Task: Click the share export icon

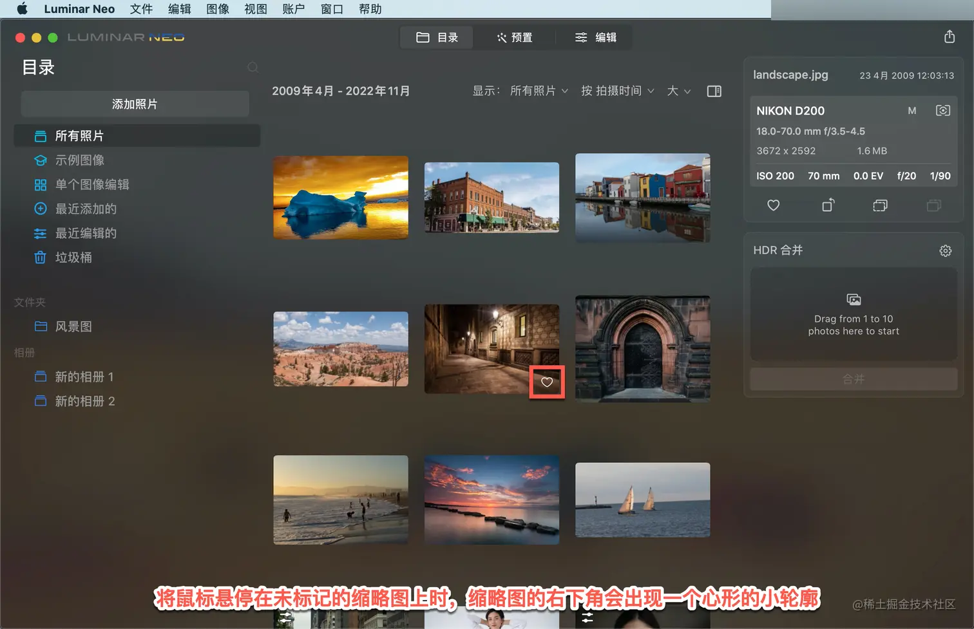Action: [x=950, y=37]
